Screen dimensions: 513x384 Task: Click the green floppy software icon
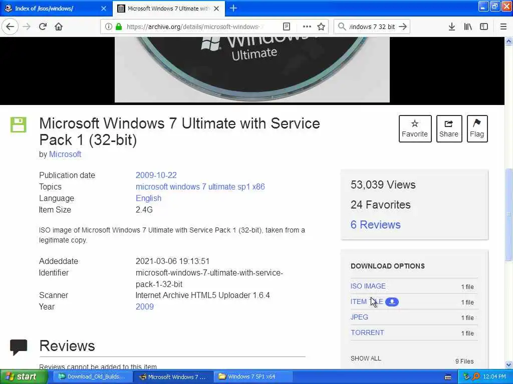19,124
